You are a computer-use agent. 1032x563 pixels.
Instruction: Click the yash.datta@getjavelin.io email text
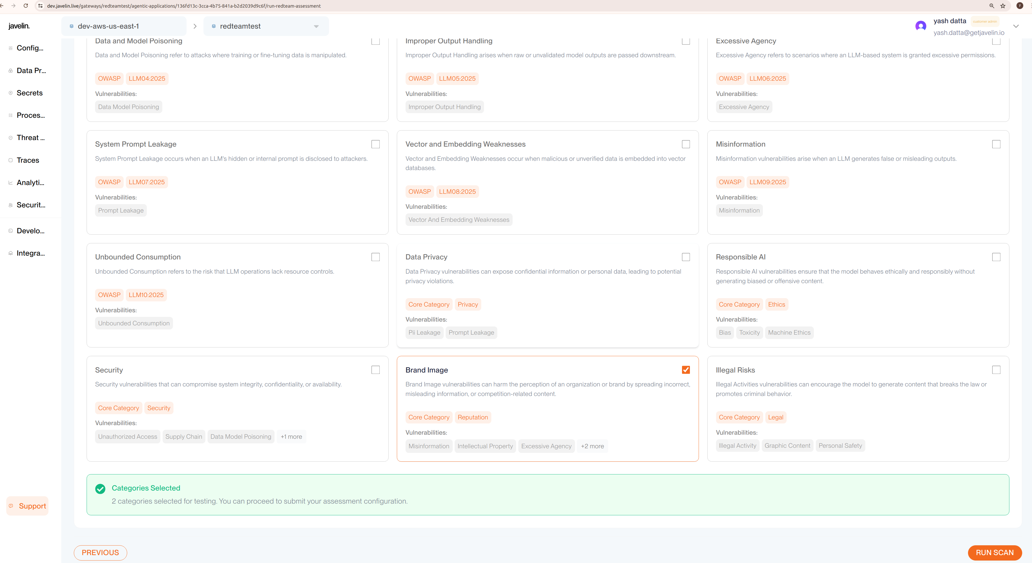969,32
